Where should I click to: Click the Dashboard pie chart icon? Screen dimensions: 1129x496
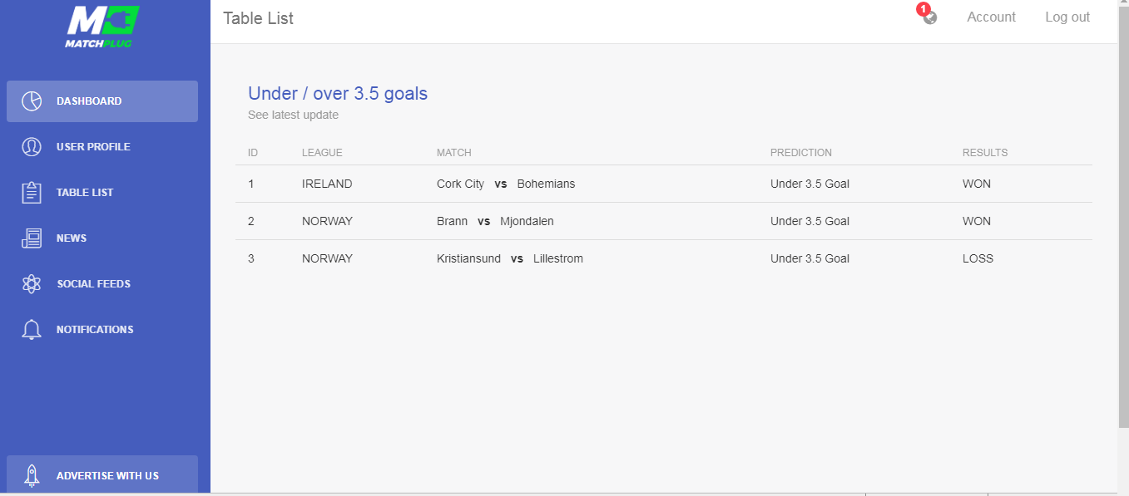tap(32, 101)
